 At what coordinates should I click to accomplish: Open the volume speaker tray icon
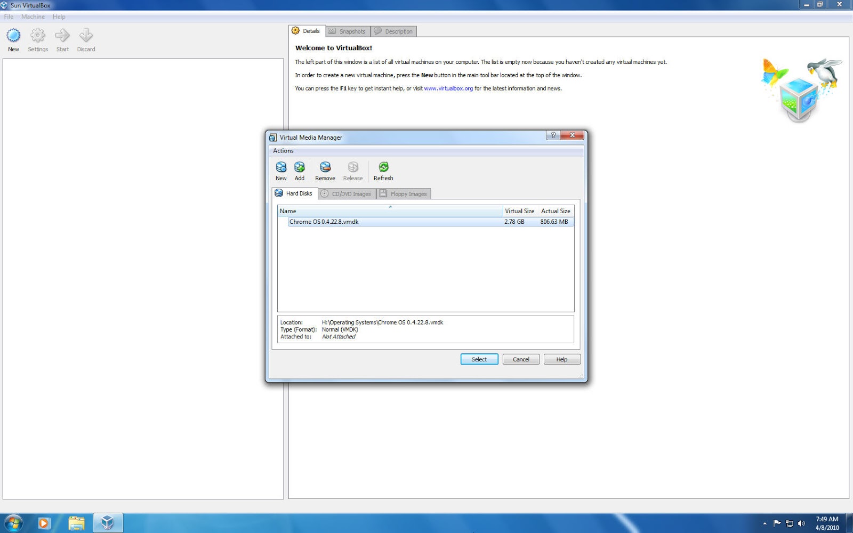pyautogui.click(x=801, y=523)
